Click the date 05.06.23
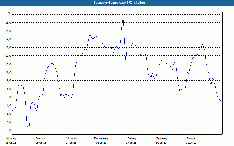Image resolution: width=234 pixels, height=146 pixels. point(11,143)
